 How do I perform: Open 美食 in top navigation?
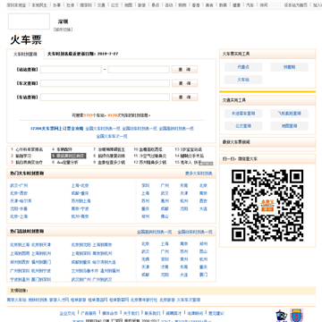point(209,5)
